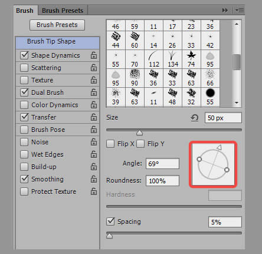Open the Color Dynamics settings
The height and width of the screenshot is (254, 262).
(x=55, y=105)
